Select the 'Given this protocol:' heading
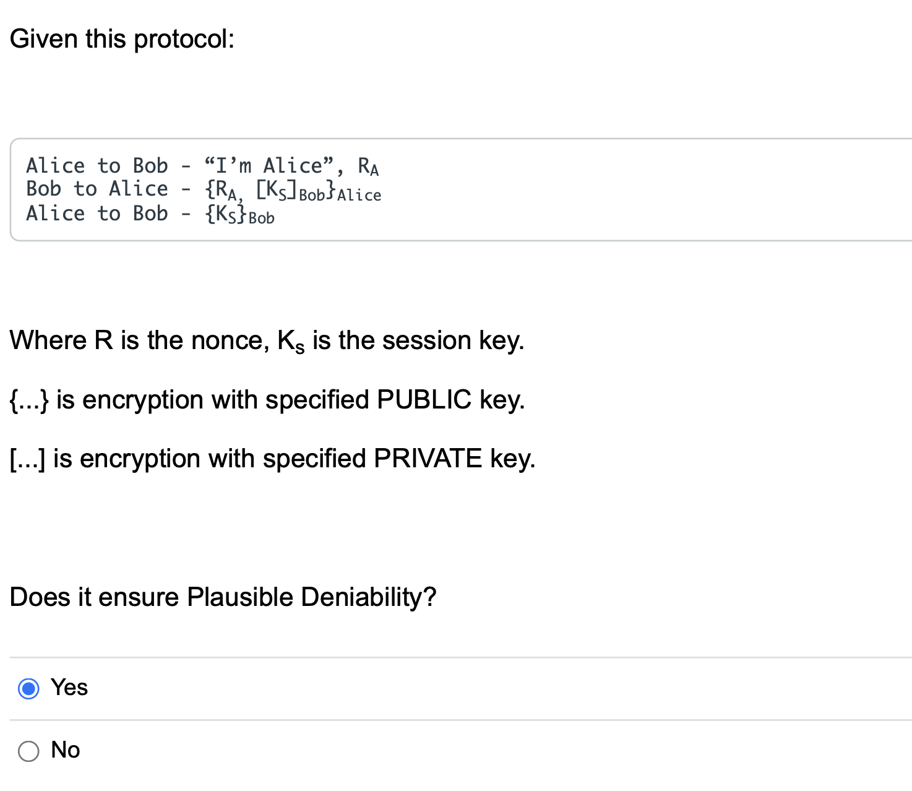The width and height of the screenshot is (912, 791). pyautogui.click(x=122, y=38)
